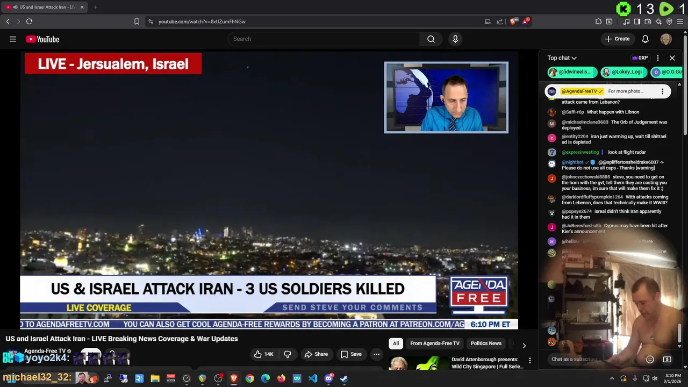
Task: Open the Brave Rewards triangle icon
Action: coord(526,21)
